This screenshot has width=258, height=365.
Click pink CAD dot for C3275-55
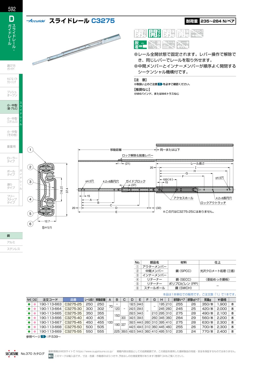[35, 331]
